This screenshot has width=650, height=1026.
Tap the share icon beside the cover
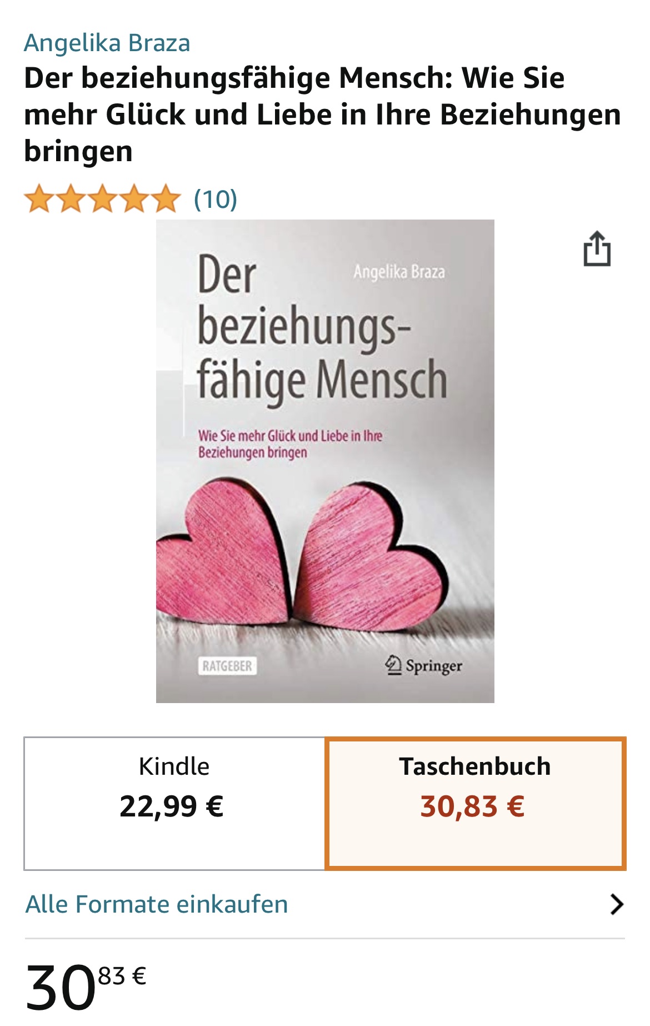pyautogui.click(x=597, y=248)
